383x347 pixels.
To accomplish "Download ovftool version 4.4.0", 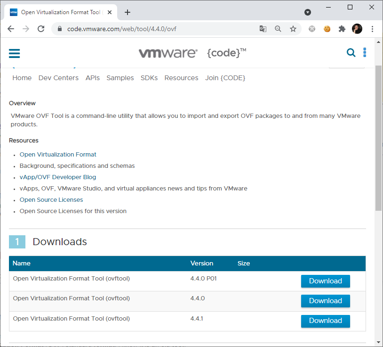I will [325, 301].
